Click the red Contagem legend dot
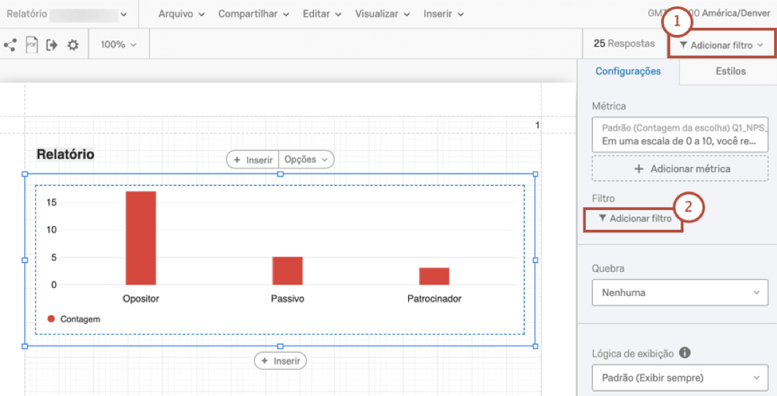The width and height of the screenshot is (777, 396). pyautogui.click(x=51, y=319)
